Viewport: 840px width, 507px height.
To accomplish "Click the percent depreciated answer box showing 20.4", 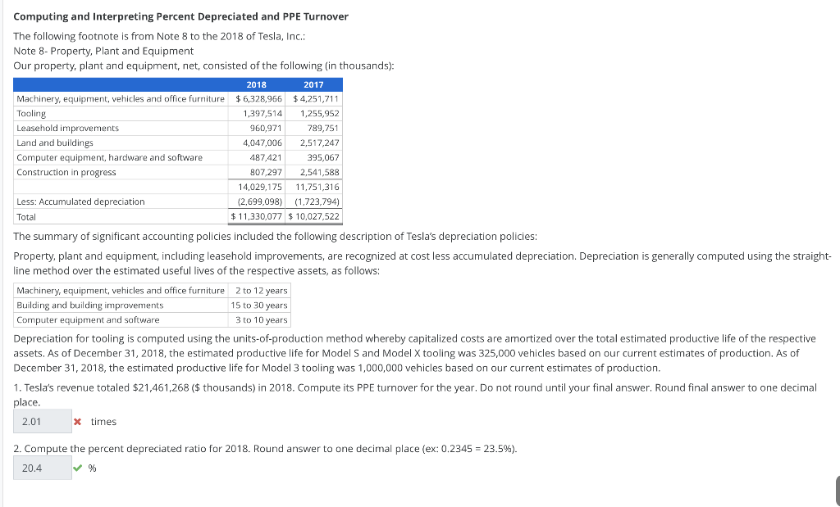I will pos(41,467).
